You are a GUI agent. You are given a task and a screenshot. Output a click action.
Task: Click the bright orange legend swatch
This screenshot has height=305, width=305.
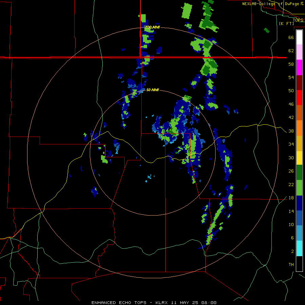click(x=299, y=128)
